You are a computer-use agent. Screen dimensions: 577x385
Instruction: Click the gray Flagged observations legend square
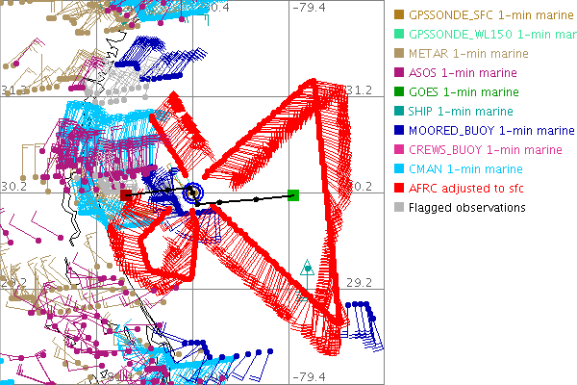(399, 207)
